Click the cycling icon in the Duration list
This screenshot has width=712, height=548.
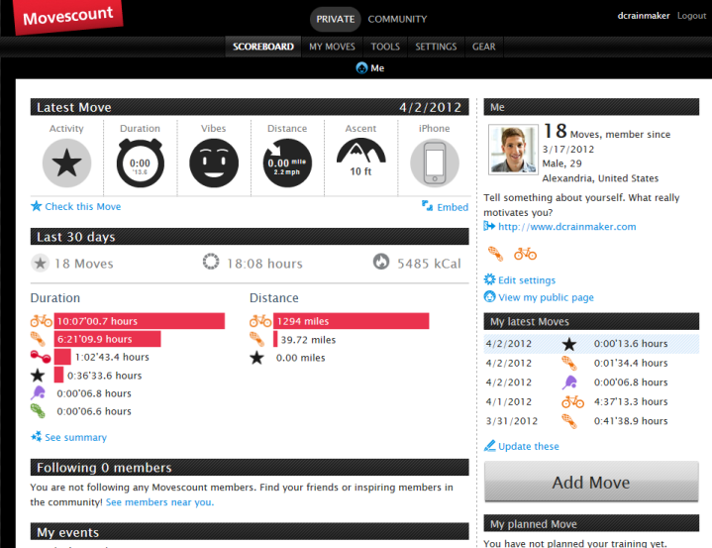tap(41, 321)
